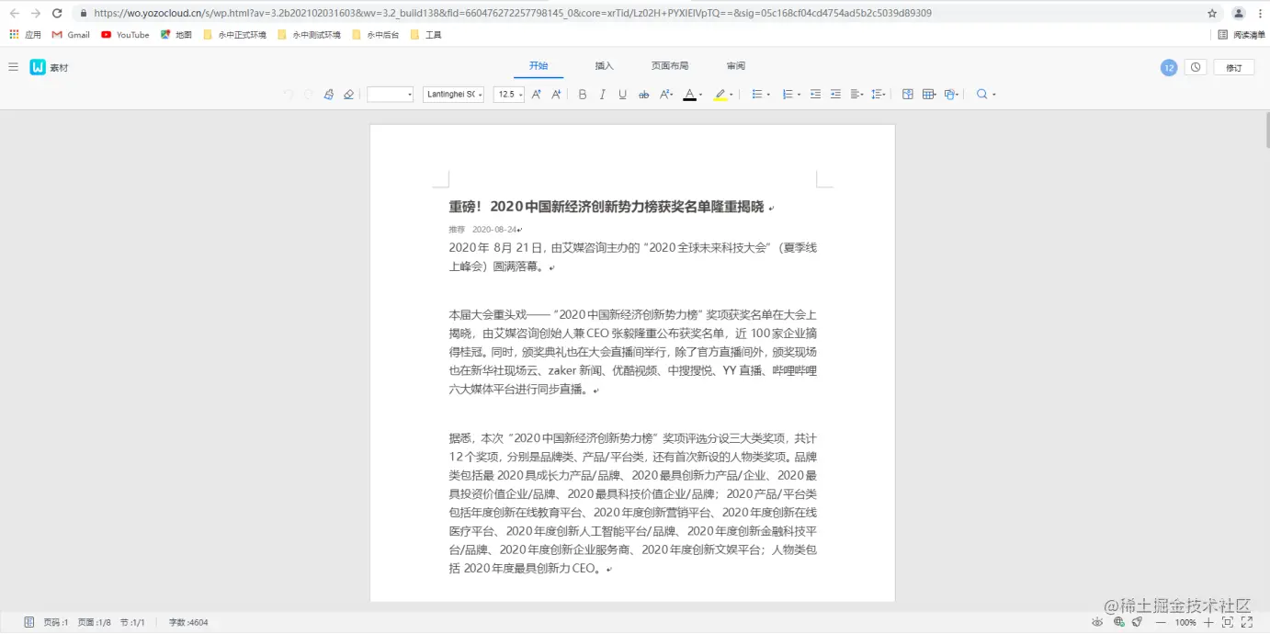Insert a table using the table grid icon

click(x=930, y=94)
